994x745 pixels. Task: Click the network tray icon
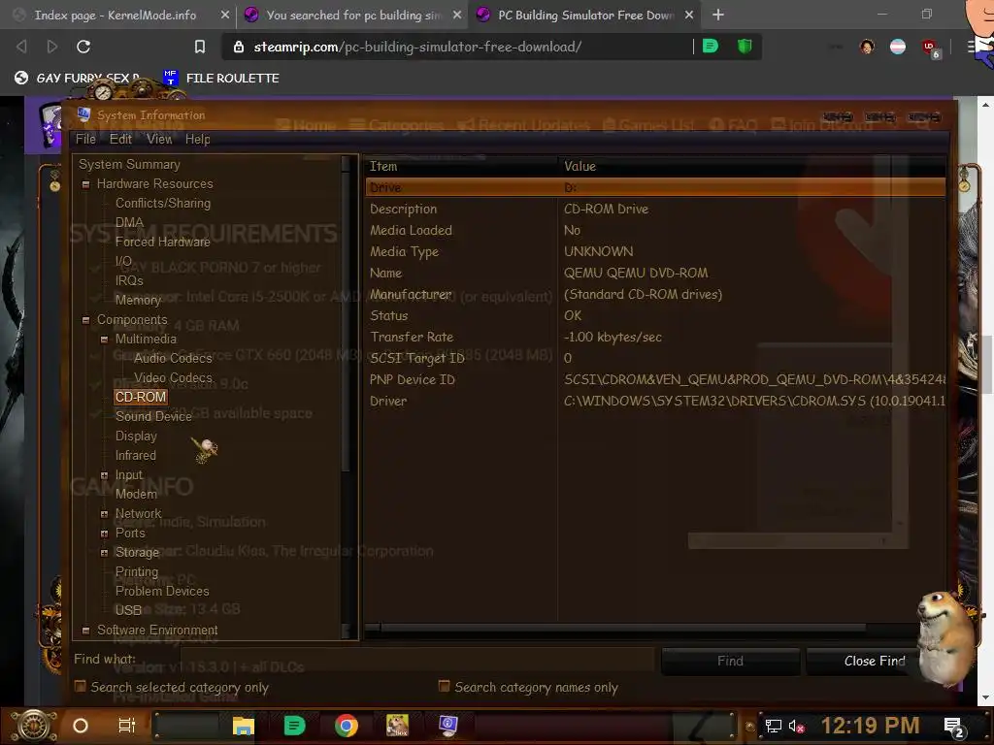773,726
